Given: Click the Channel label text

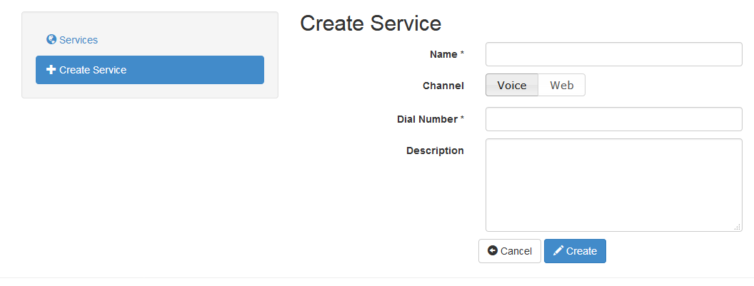Looking at the screenshot, I should [443, 86].
